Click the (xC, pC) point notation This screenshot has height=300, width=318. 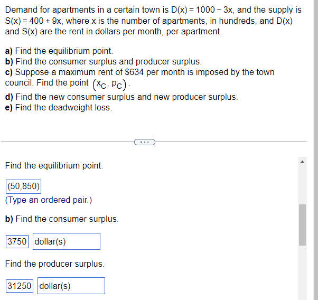coord(109,84)
